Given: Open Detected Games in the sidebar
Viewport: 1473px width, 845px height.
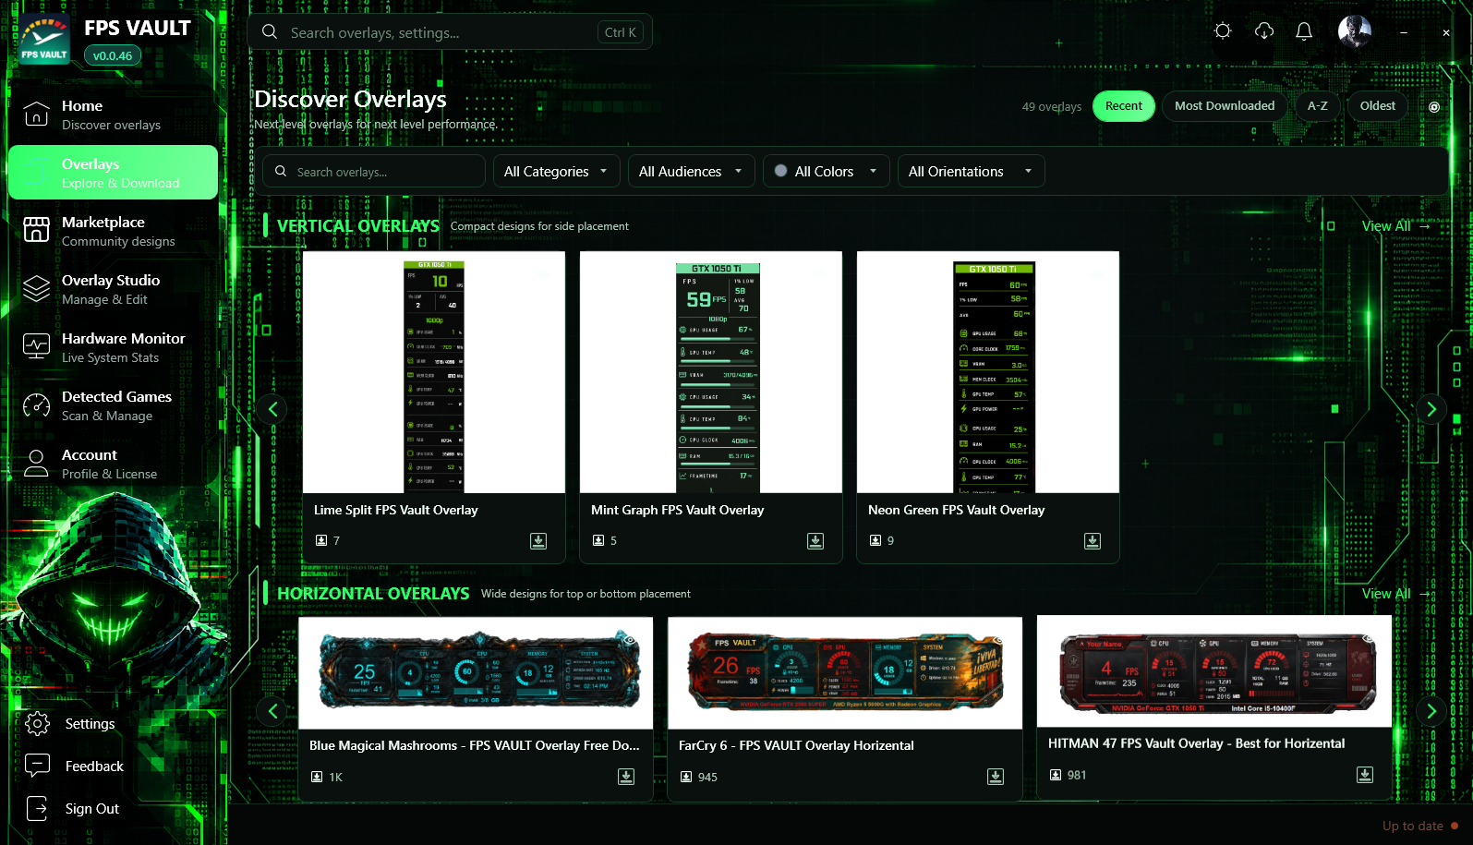Looking at the screenshot, I should click(113, 405).
